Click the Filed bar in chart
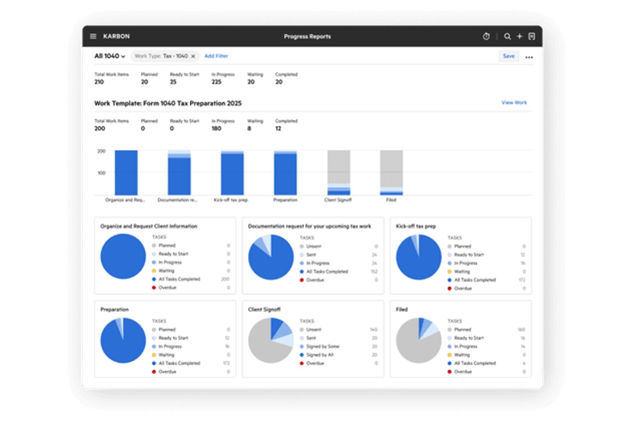This screenshot has height=422, width=633. [391, 173]
